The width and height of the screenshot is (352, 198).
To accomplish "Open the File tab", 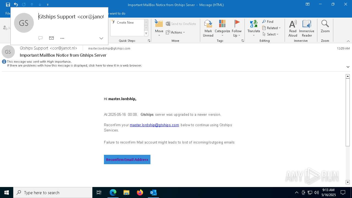I will (8, 13).
